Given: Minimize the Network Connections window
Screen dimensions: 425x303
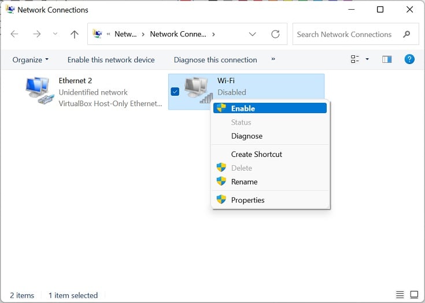Looking at the screenshot, I should pyautogui.click(x=352, y=9).
